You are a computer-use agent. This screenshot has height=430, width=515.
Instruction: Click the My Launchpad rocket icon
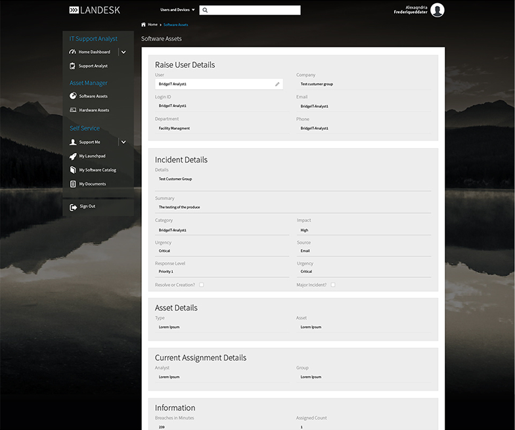point(73,156)
